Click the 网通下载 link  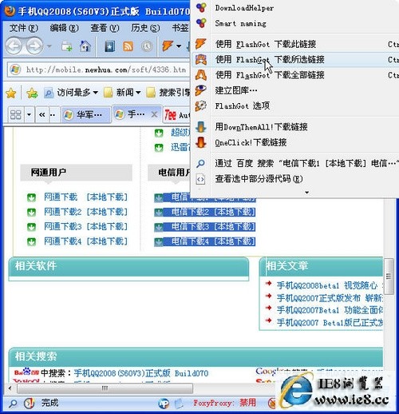[x=61, y=197]
